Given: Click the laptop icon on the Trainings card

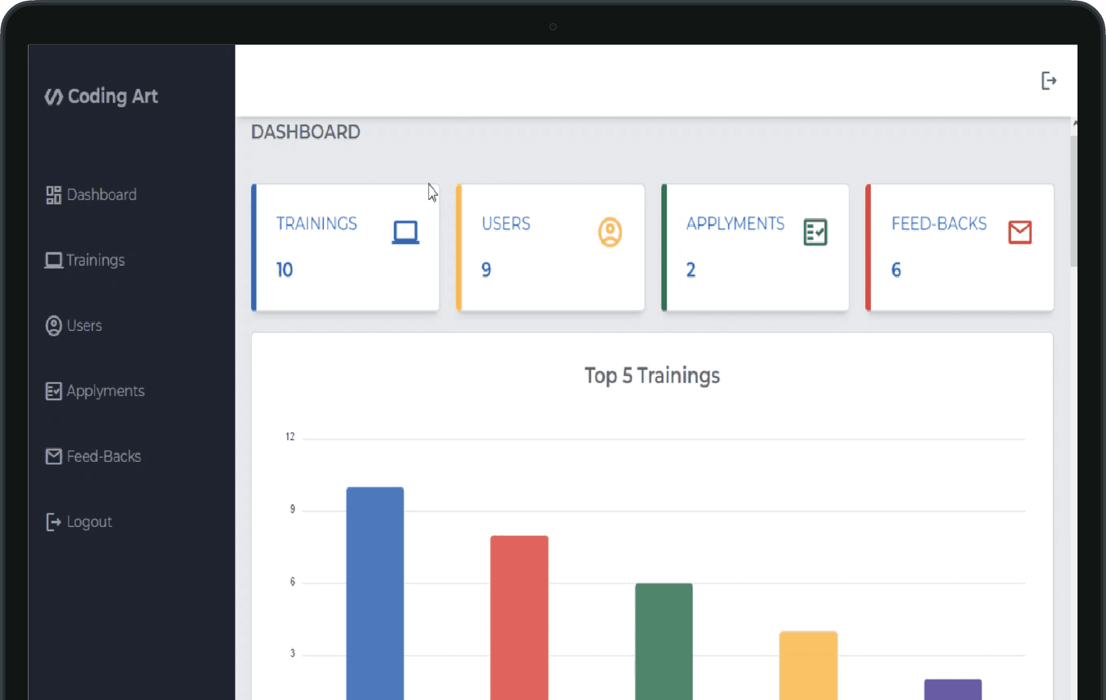Looking at the screenshot, I should coord(405,233).
